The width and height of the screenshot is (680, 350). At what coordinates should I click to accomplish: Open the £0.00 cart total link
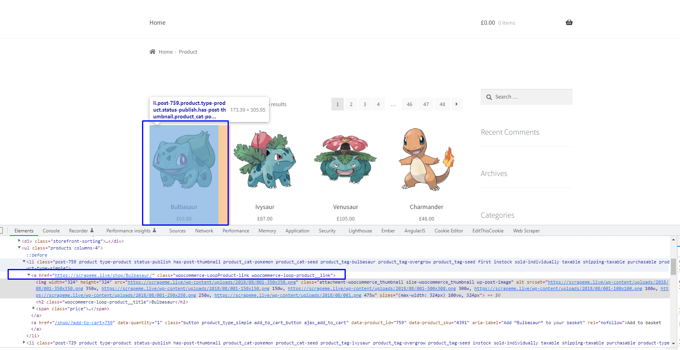click(x=488, y=23)
